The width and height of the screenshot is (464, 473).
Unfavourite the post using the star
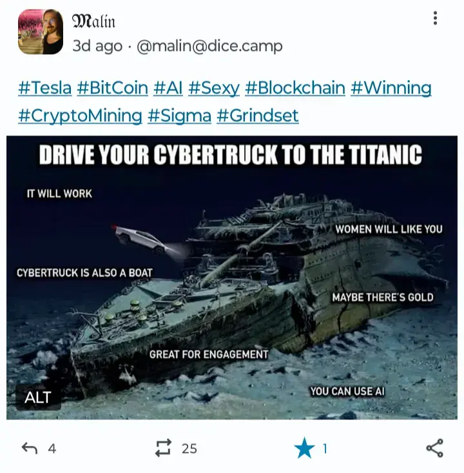click(304, 448)
